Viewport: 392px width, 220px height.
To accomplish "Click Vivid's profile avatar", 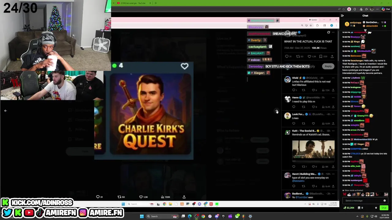I will click(x=287, y=79).
